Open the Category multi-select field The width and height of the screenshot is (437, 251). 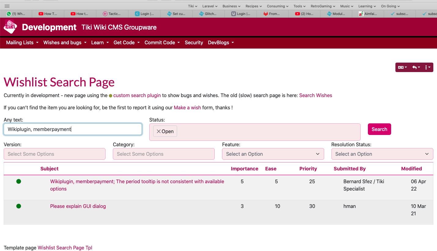164,154
